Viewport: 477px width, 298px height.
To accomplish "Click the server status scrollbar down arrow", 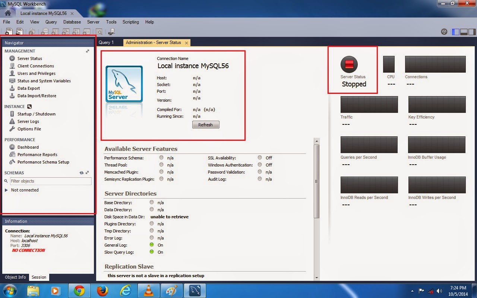I will click(317, 278).
